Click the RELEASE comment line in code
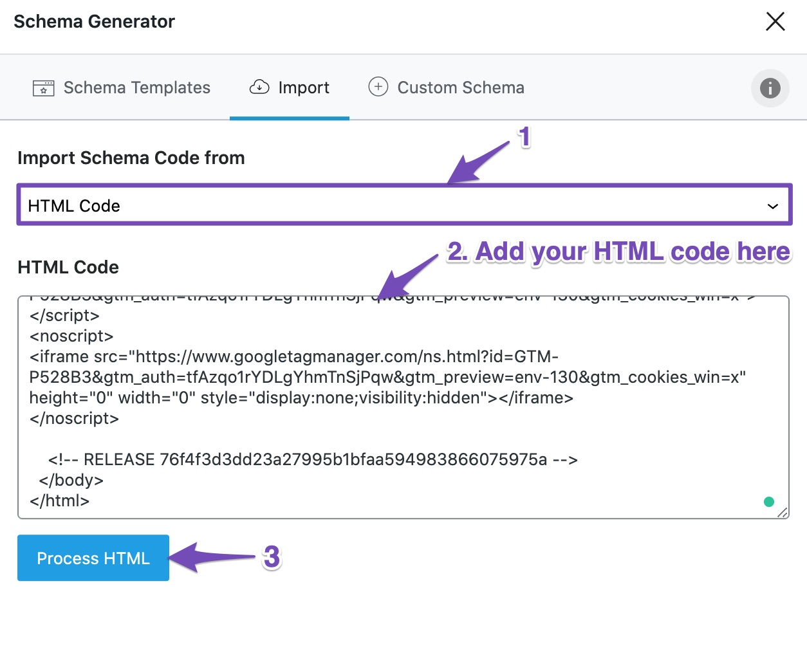The width and height of the screenshot is (807, 662). click(313, 459)
